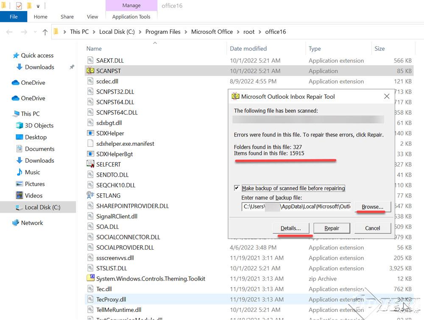The width and height of the screenshot is (424, 320).
Task: Open Downloads under Quick access
Action: (39, 67)
